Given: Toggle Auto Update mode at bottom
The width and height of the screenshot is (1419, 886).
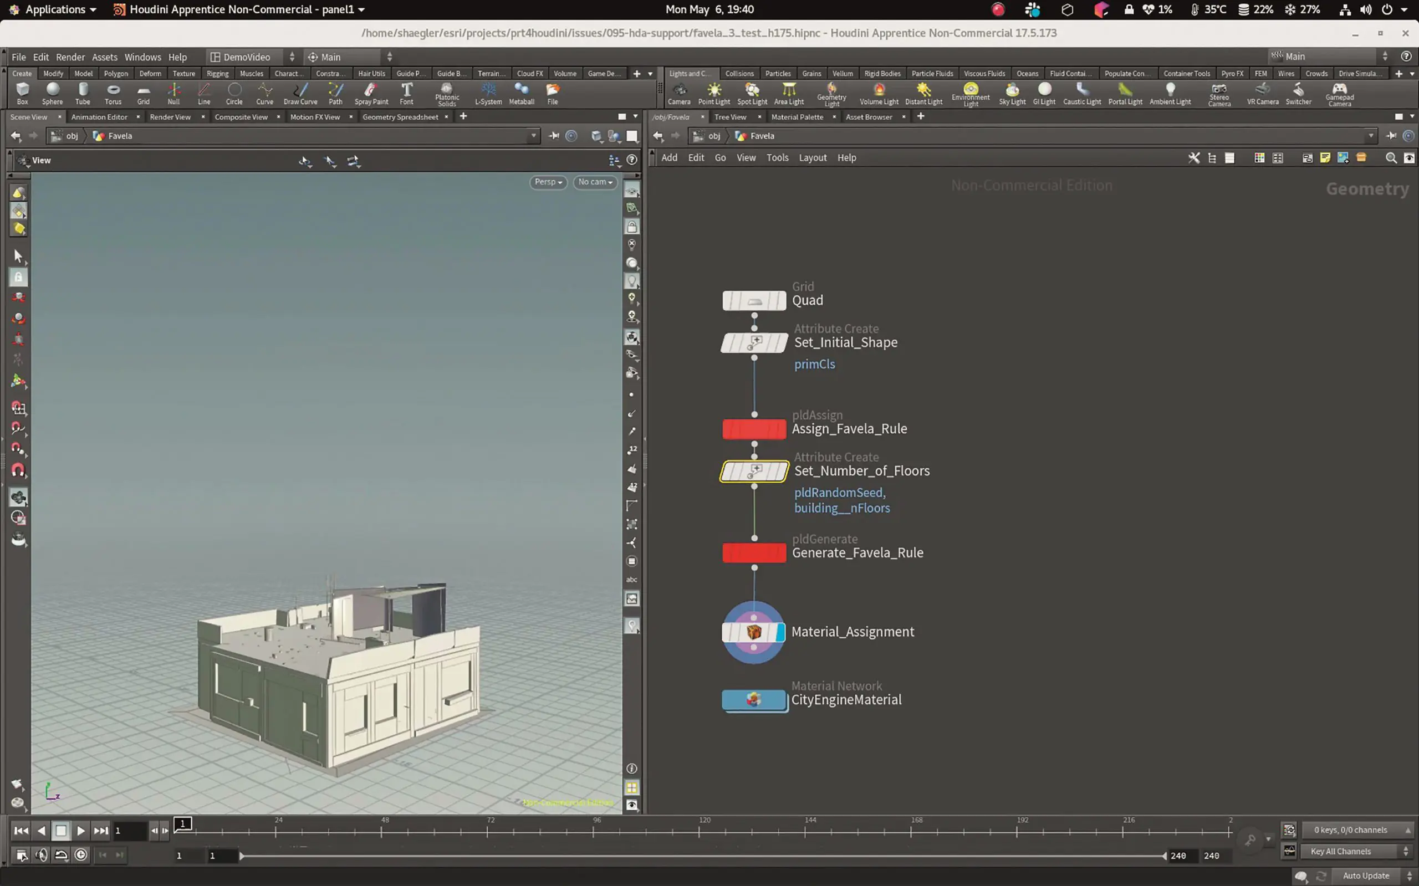Looking at the screenshot, I should click(1366, 875).
